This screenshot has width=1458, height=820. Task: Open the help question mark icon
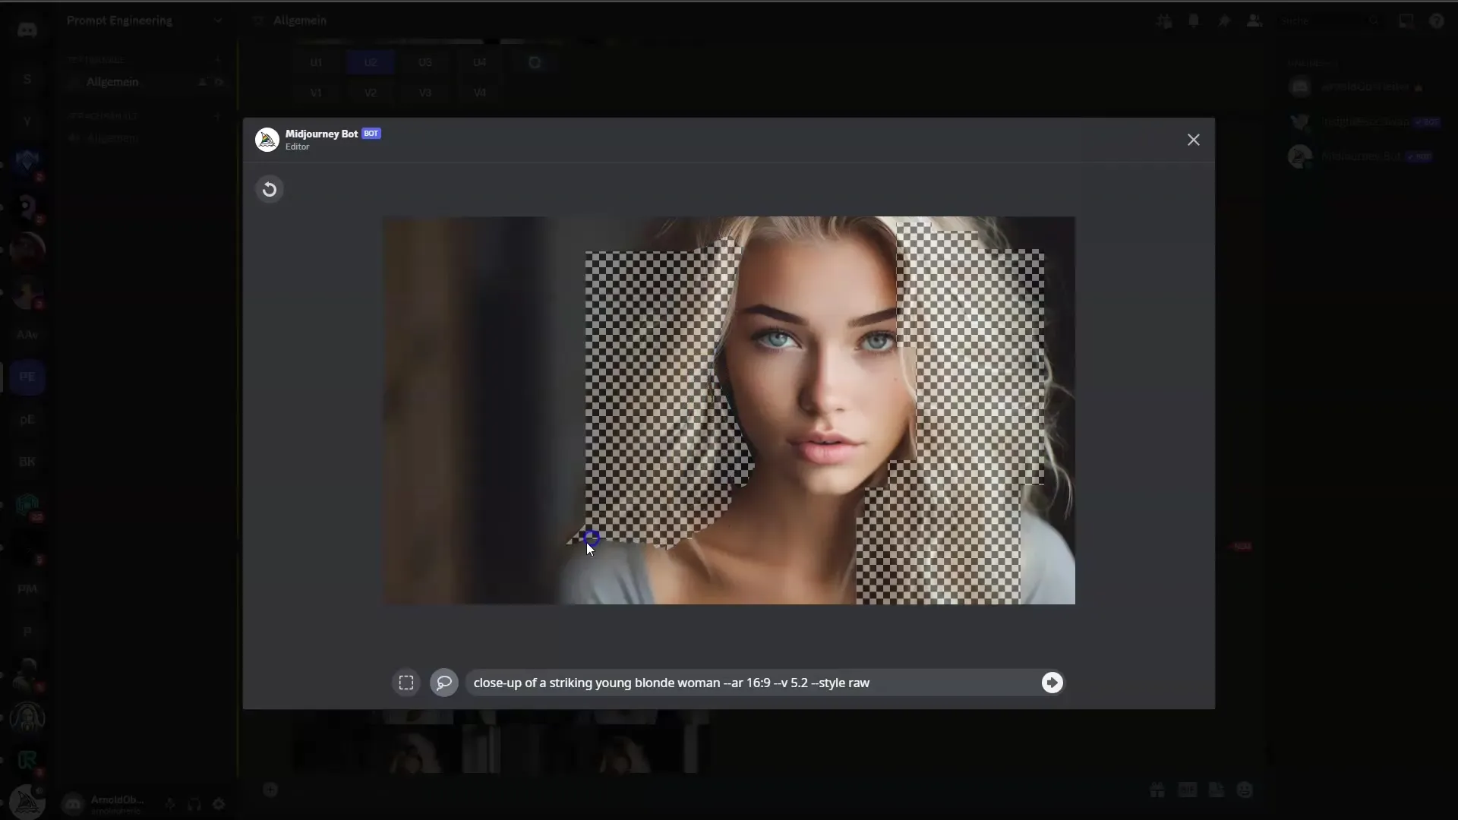(1436, 21)
